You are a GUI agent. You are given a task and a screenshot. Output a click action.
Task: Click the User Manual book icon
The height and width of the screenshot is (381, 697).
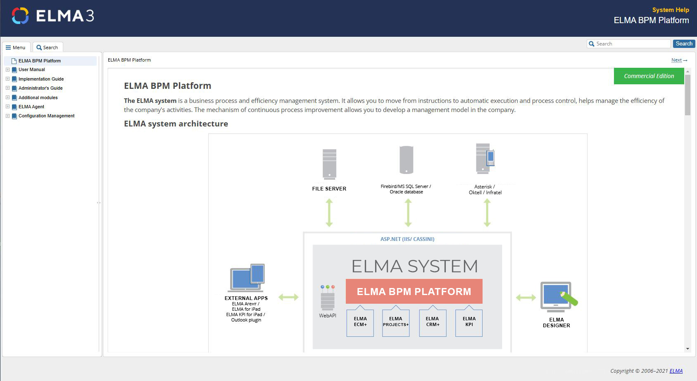click(x=14, y=70)
